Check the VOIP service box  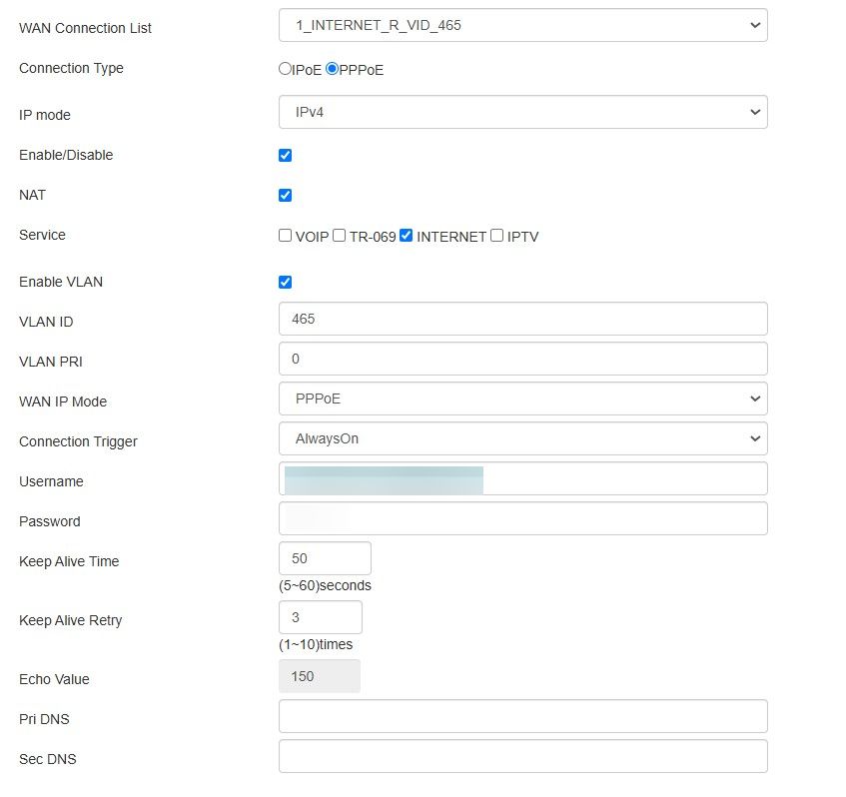[x=286, y=236]
